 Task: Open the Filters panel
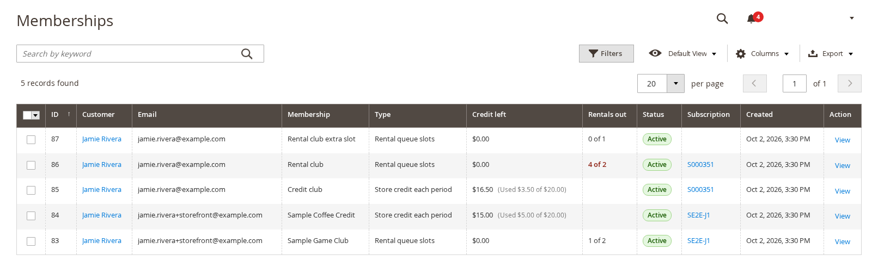tap(606, 54)
